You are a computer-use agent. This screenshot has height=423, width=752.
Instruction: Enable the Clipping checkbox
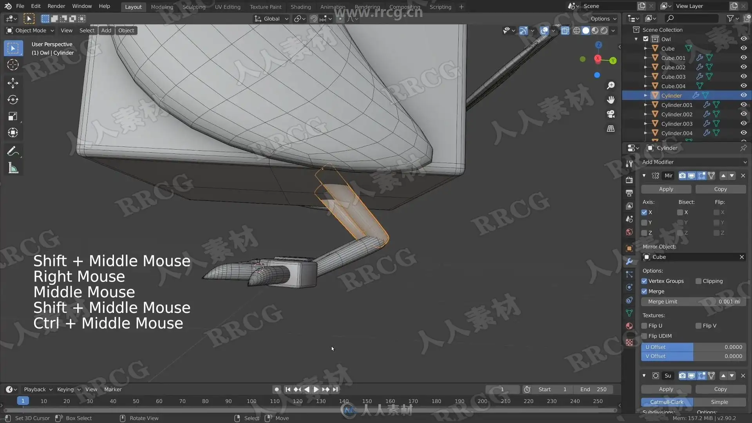(698, 281)
